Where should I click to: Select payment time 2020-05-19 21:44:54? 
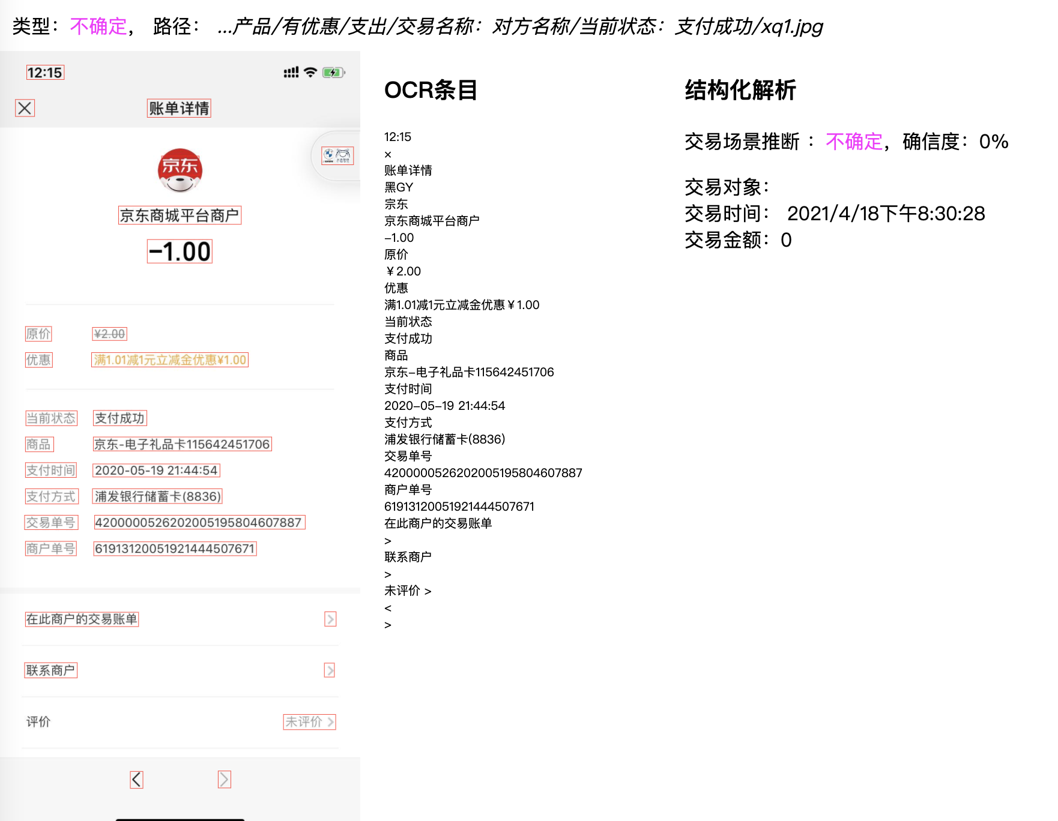pos(156,471)
